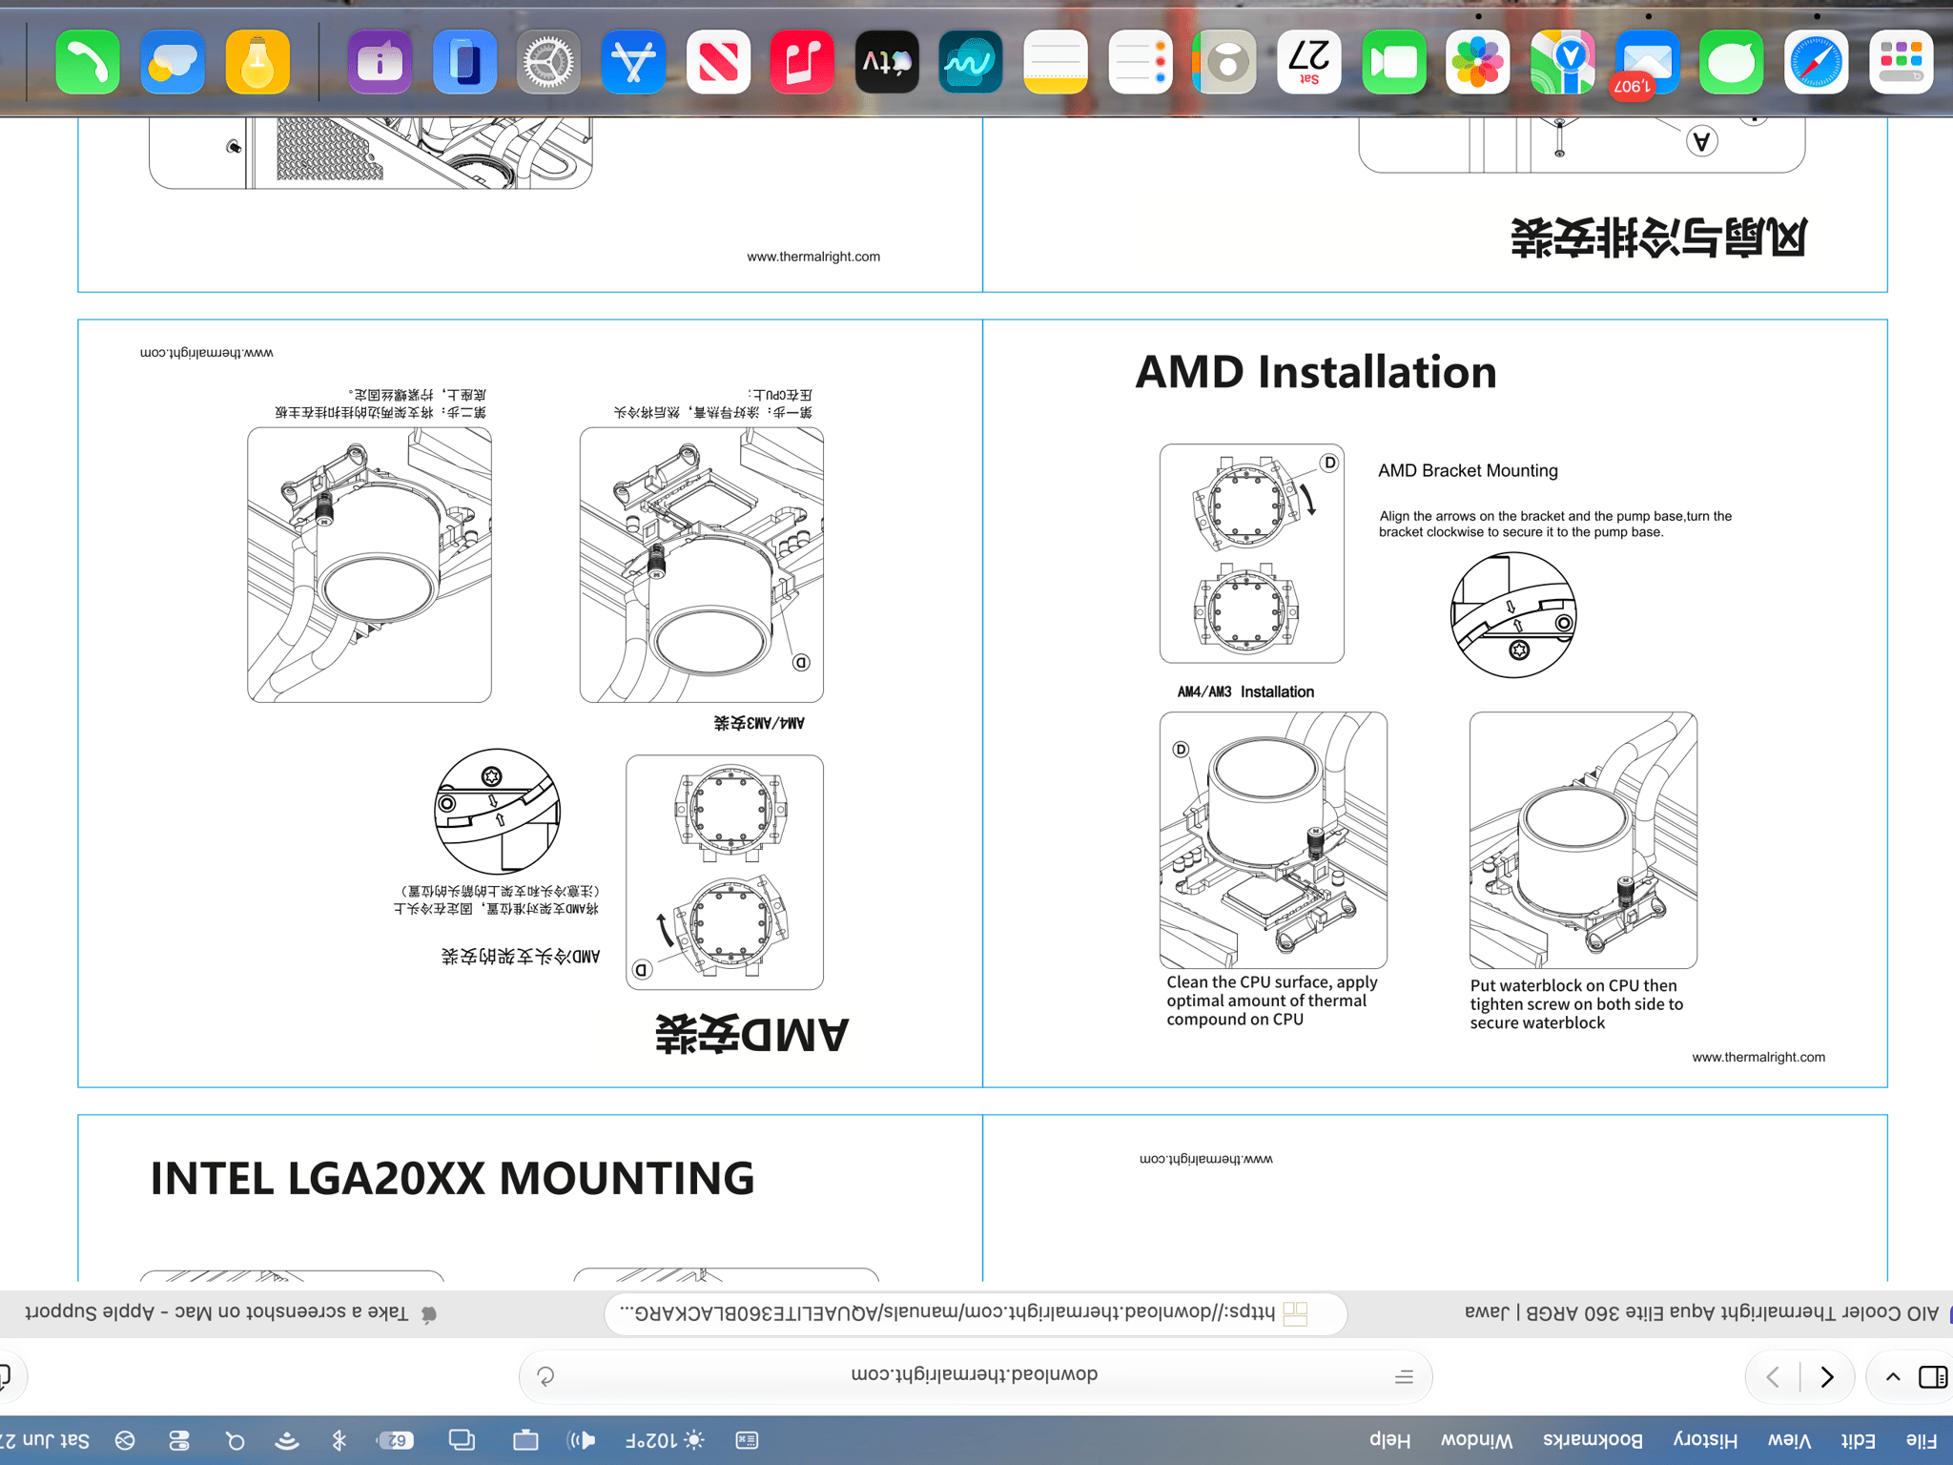1953x1465 pixels.
Task: Click www.thermalright.com under AMD Installation
Action: (1758, 1057)
